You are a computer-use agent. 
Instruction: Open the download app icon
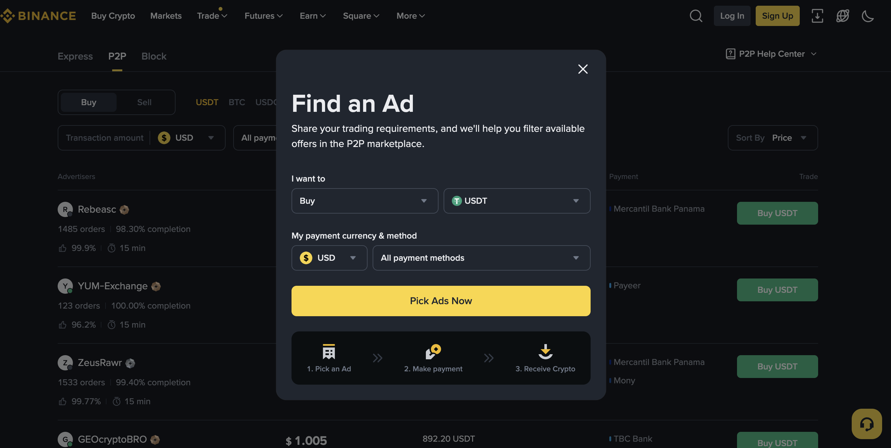(817, 16)
